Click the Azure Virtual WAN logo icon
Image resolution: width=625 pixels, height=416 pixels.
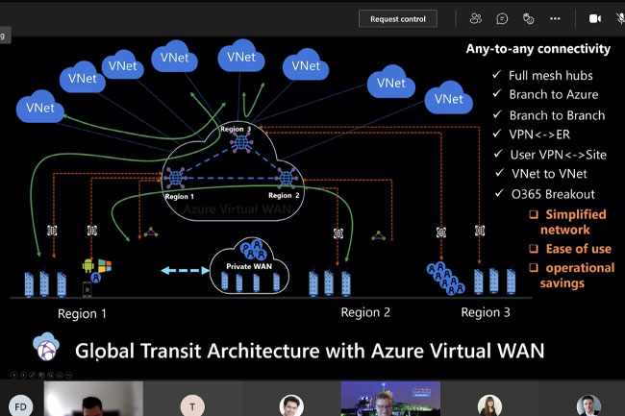pos(46,347)
